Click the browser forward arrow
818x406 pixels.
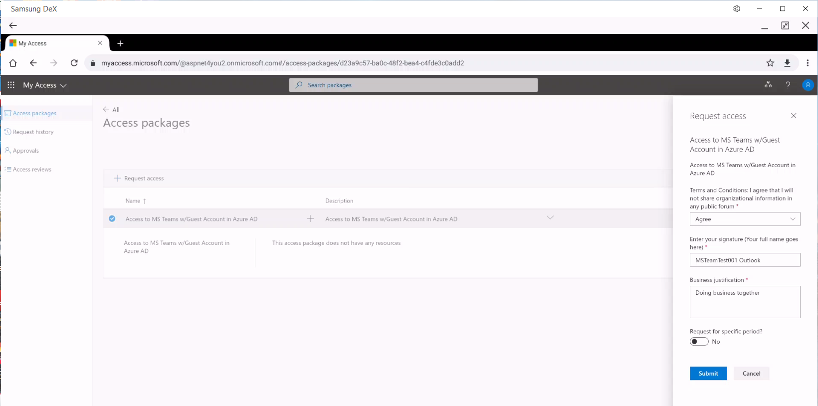click(54, 63)
